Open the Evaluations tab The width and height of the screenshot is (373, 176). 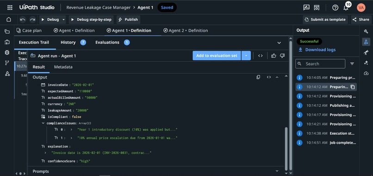112,42
